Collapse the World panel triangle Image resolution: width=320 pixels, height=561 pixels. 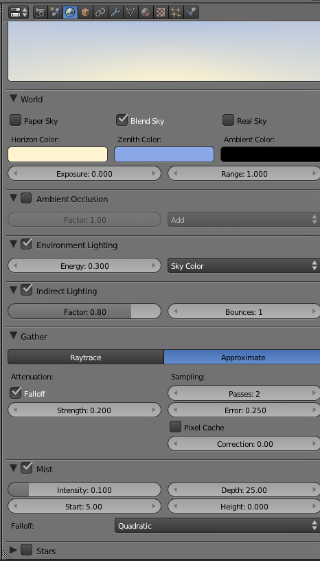(x=14, y=98)
